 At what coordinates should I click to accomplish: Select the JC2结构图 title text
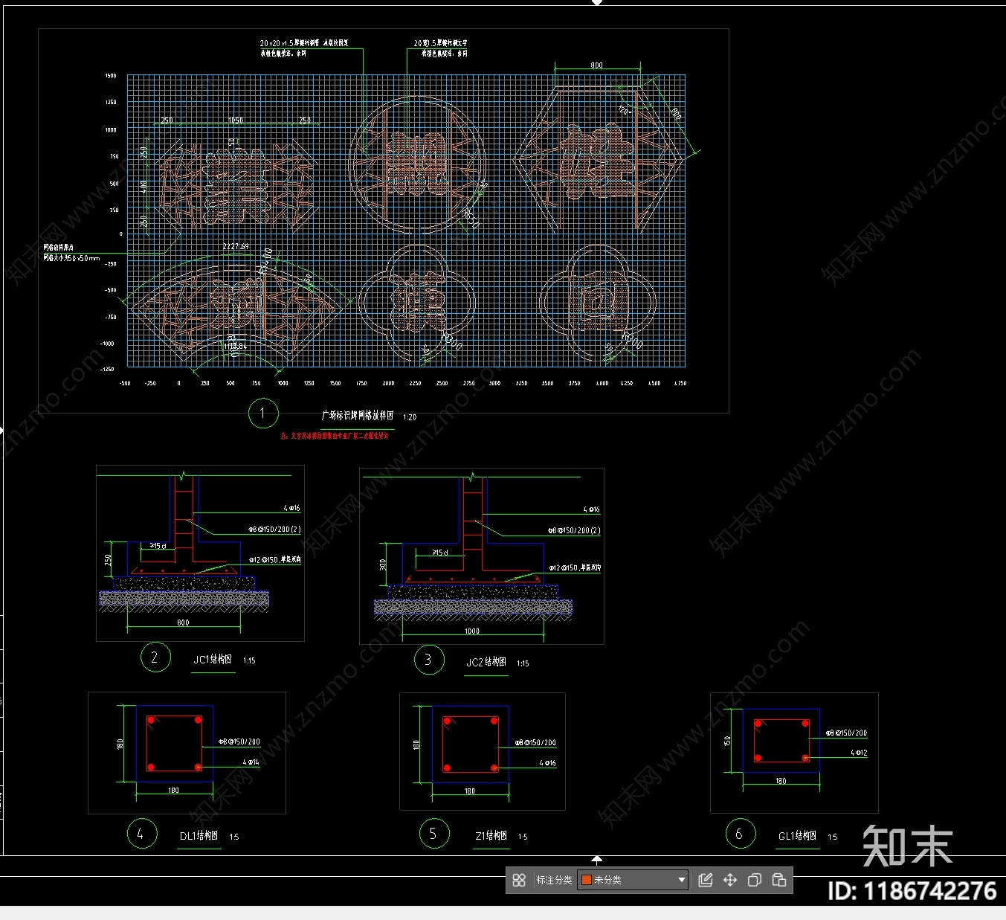point(486,662)
